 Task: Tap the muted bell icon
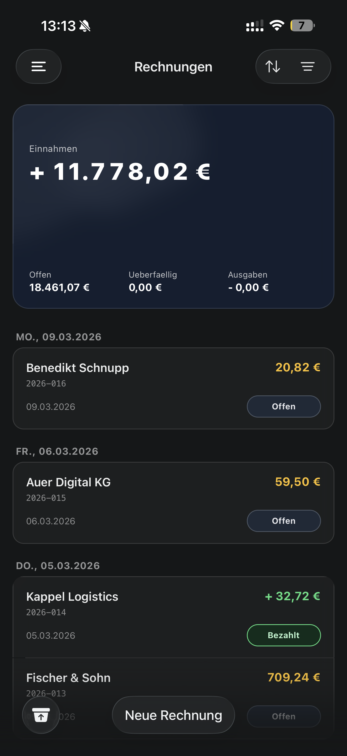[x=85, y=26]
